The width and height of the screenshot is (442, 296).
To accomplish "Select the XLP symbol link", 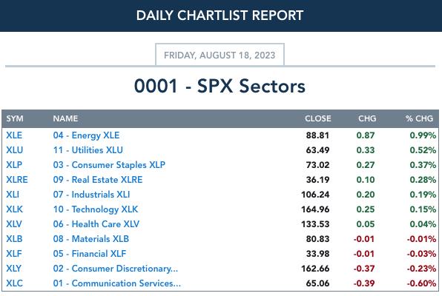I will [x=14, y=164].
